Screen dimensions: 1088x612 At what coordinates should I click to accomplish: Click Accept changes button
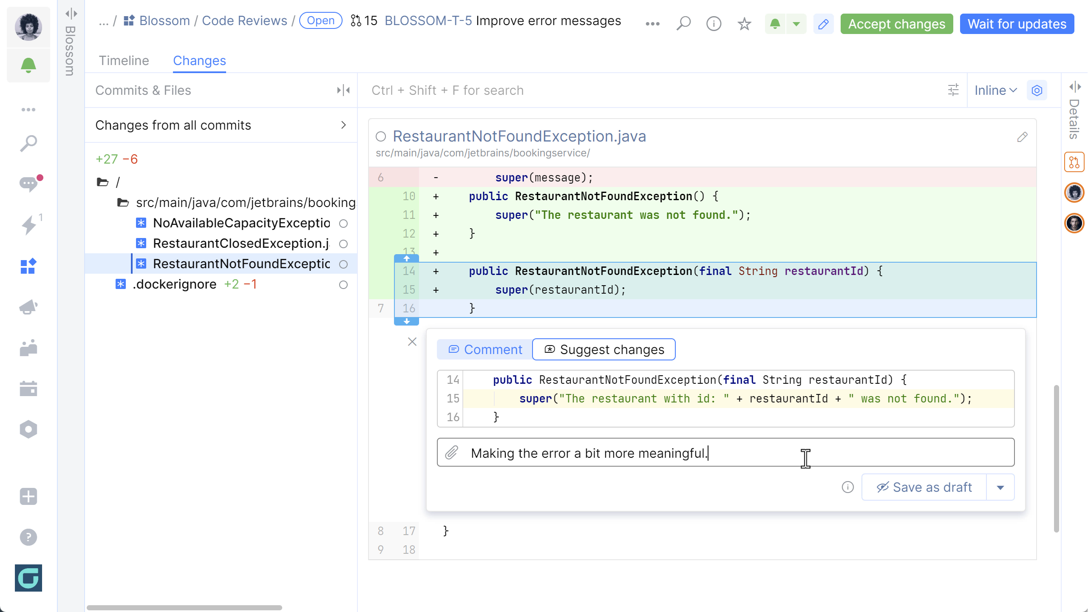pyautogui.click(x=897, y=24)
